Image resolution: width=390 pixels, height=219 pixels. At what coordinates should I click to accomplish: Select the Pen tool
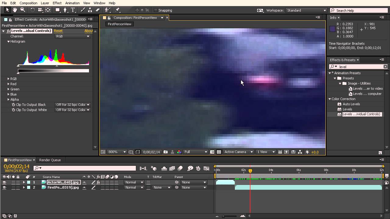65,10
